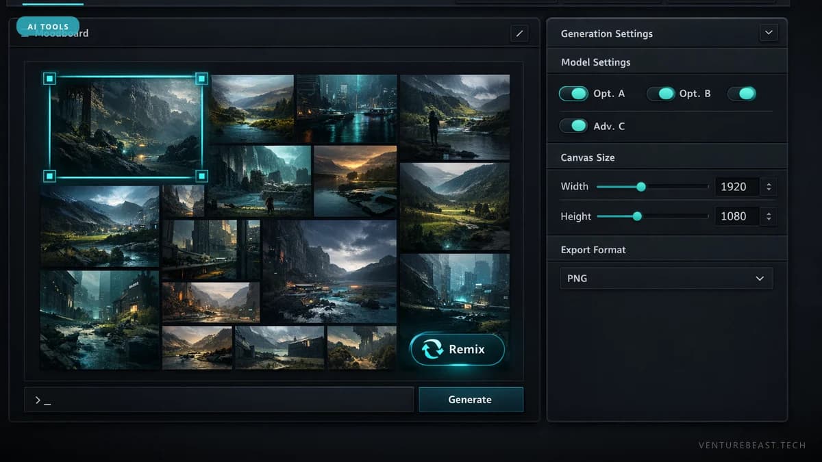The image size is (822, 462).
Task: Toggle the Opt. A switch
Action: pos(573,93)
